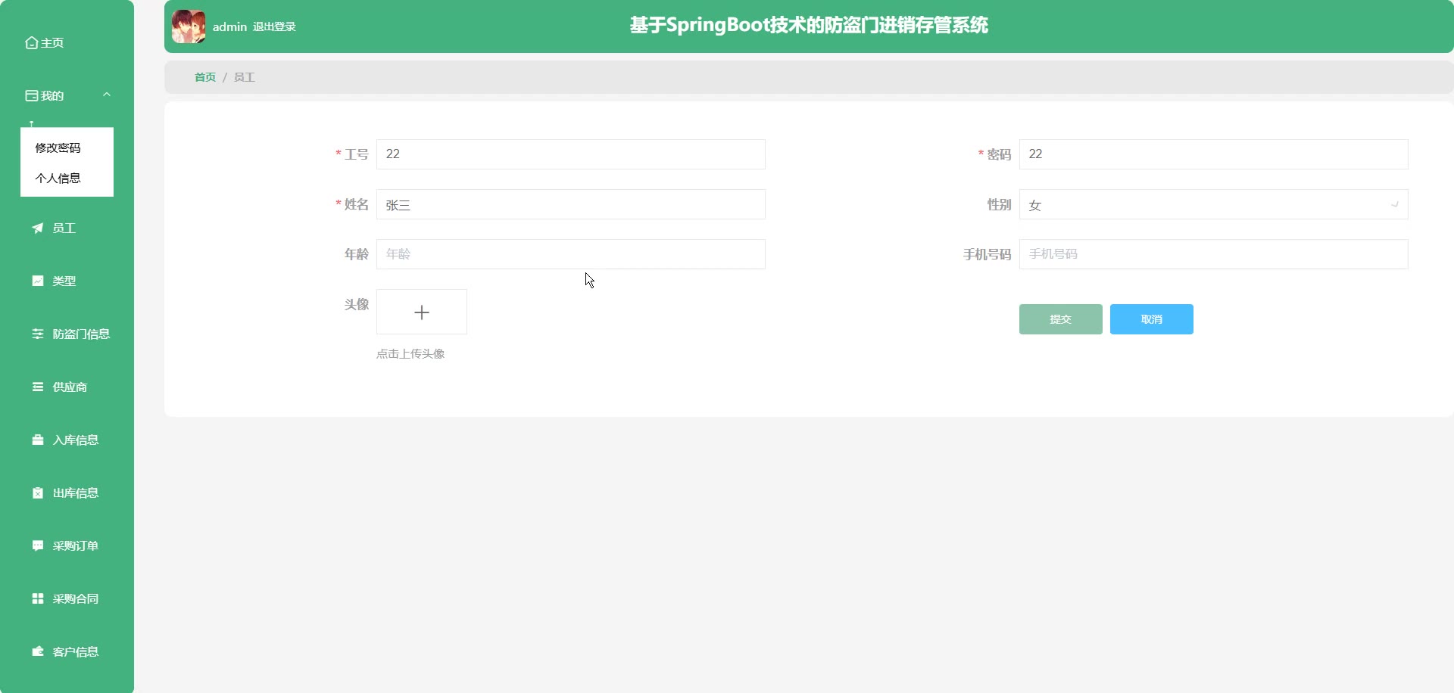
Task: Click the admin username text
Action: (229, 26)
